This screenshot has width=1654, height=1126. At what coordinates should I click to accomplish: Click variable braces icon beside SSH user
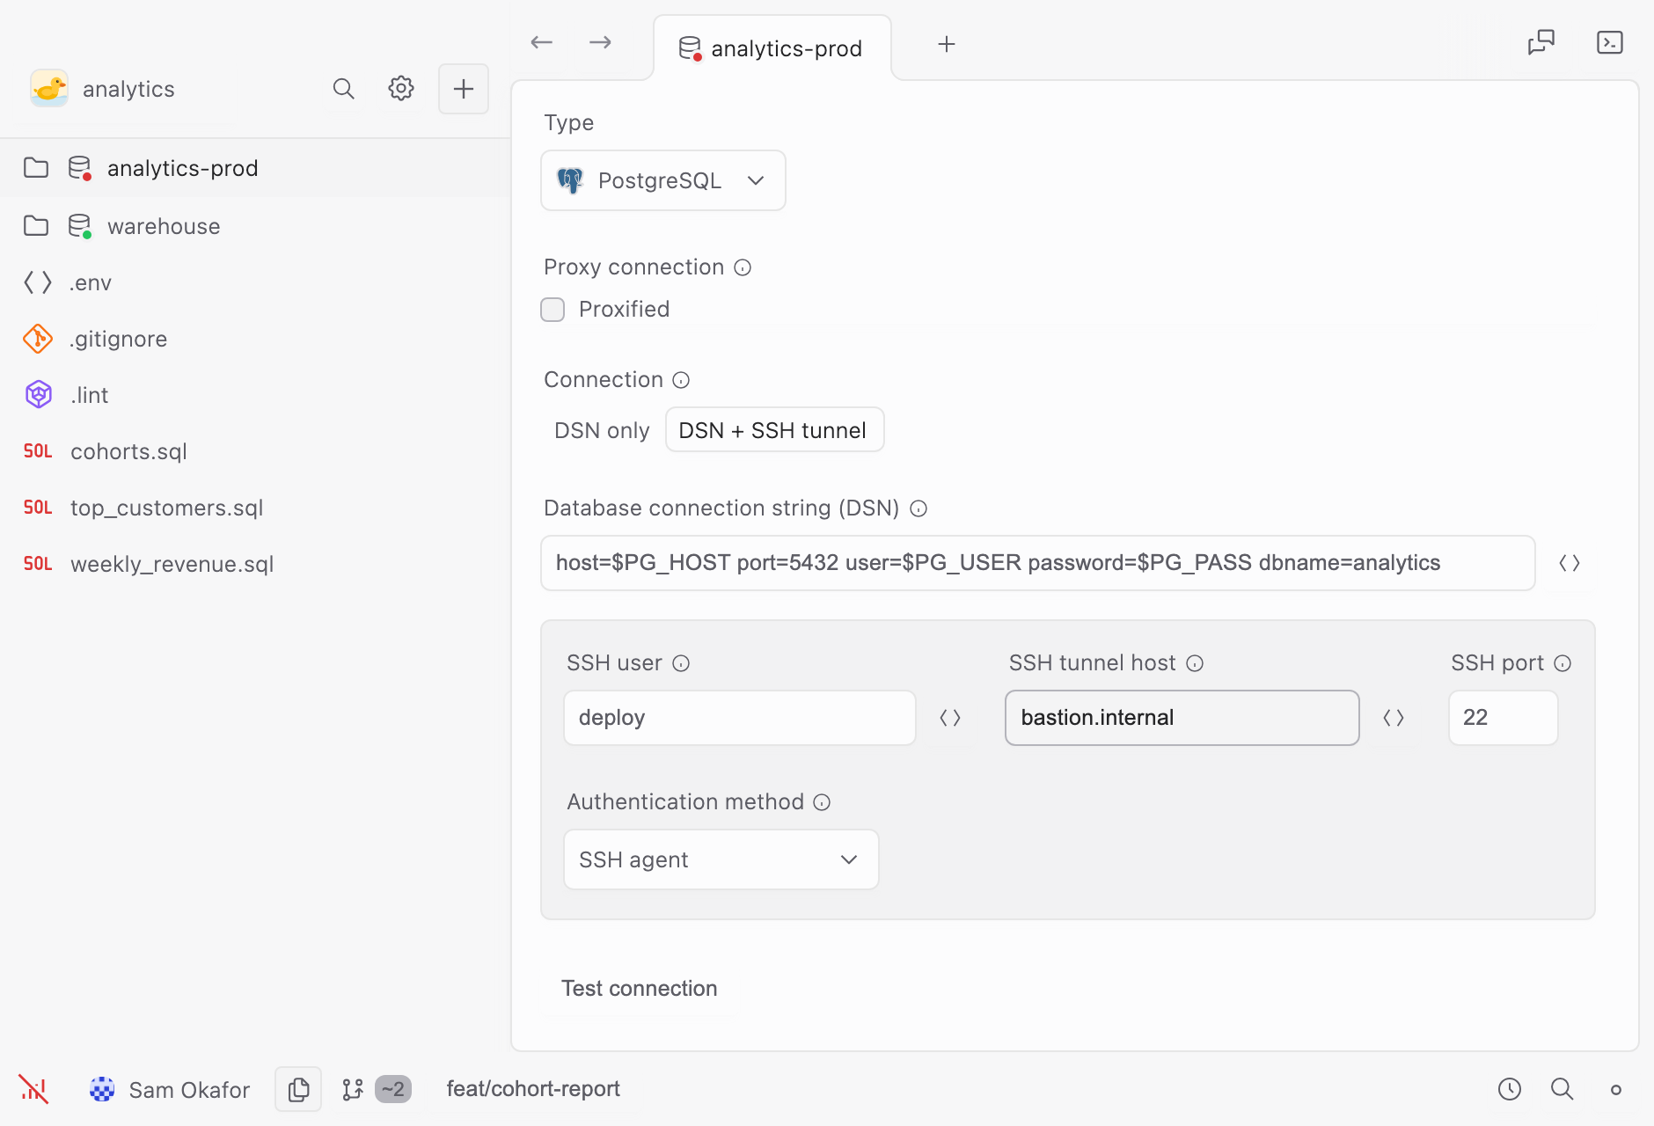click(950, 718)
